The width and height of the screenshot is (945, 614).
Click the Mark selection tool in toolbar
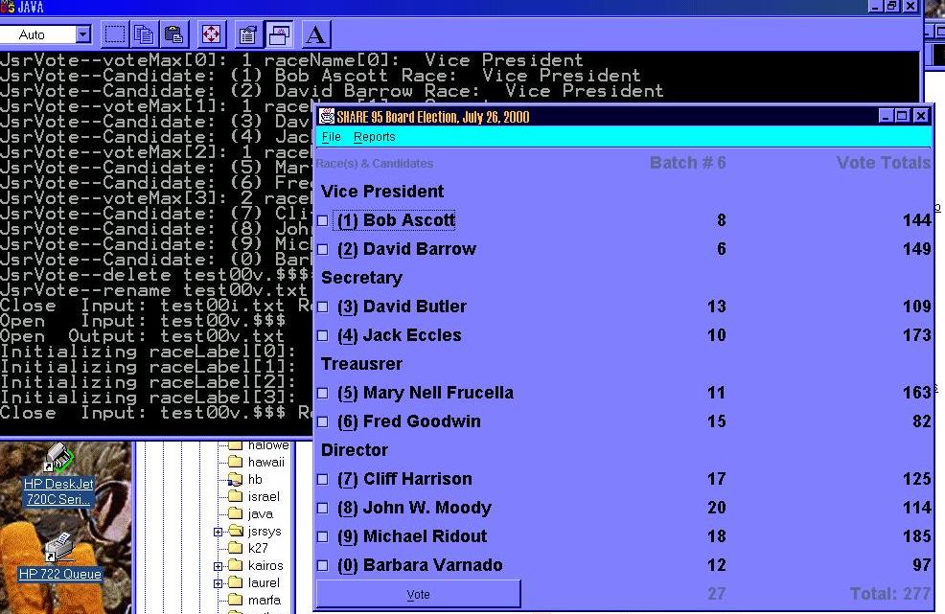115,35
